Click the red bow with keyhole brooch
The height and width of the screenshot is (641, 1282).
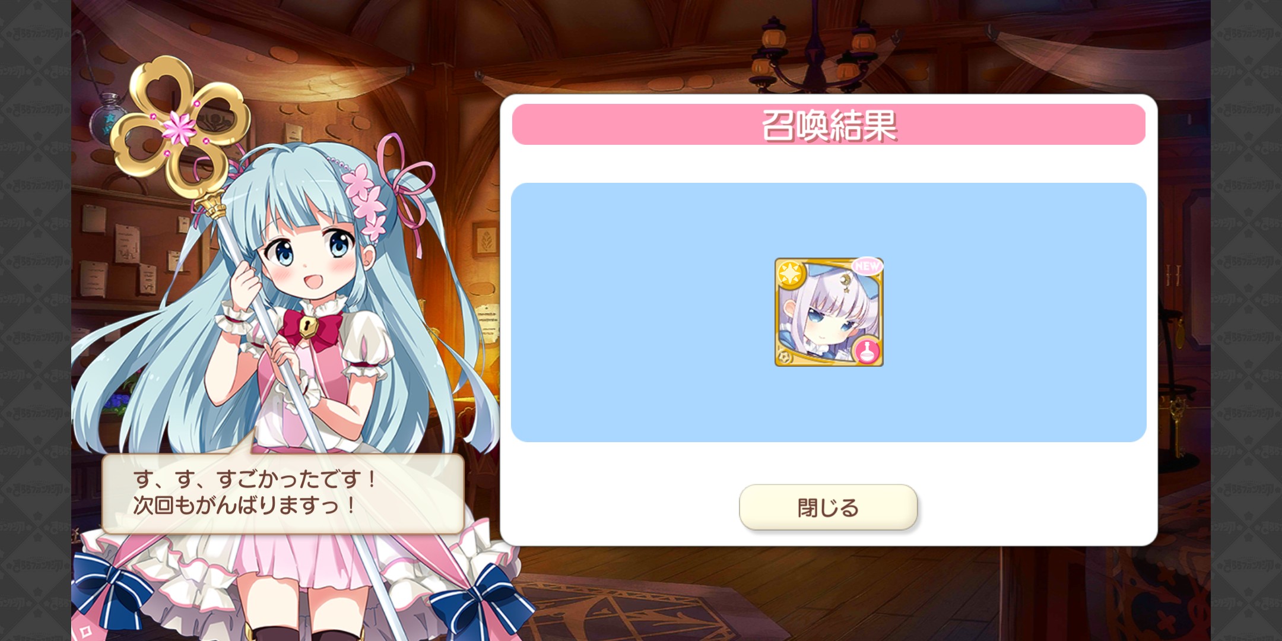click(310, 329)
